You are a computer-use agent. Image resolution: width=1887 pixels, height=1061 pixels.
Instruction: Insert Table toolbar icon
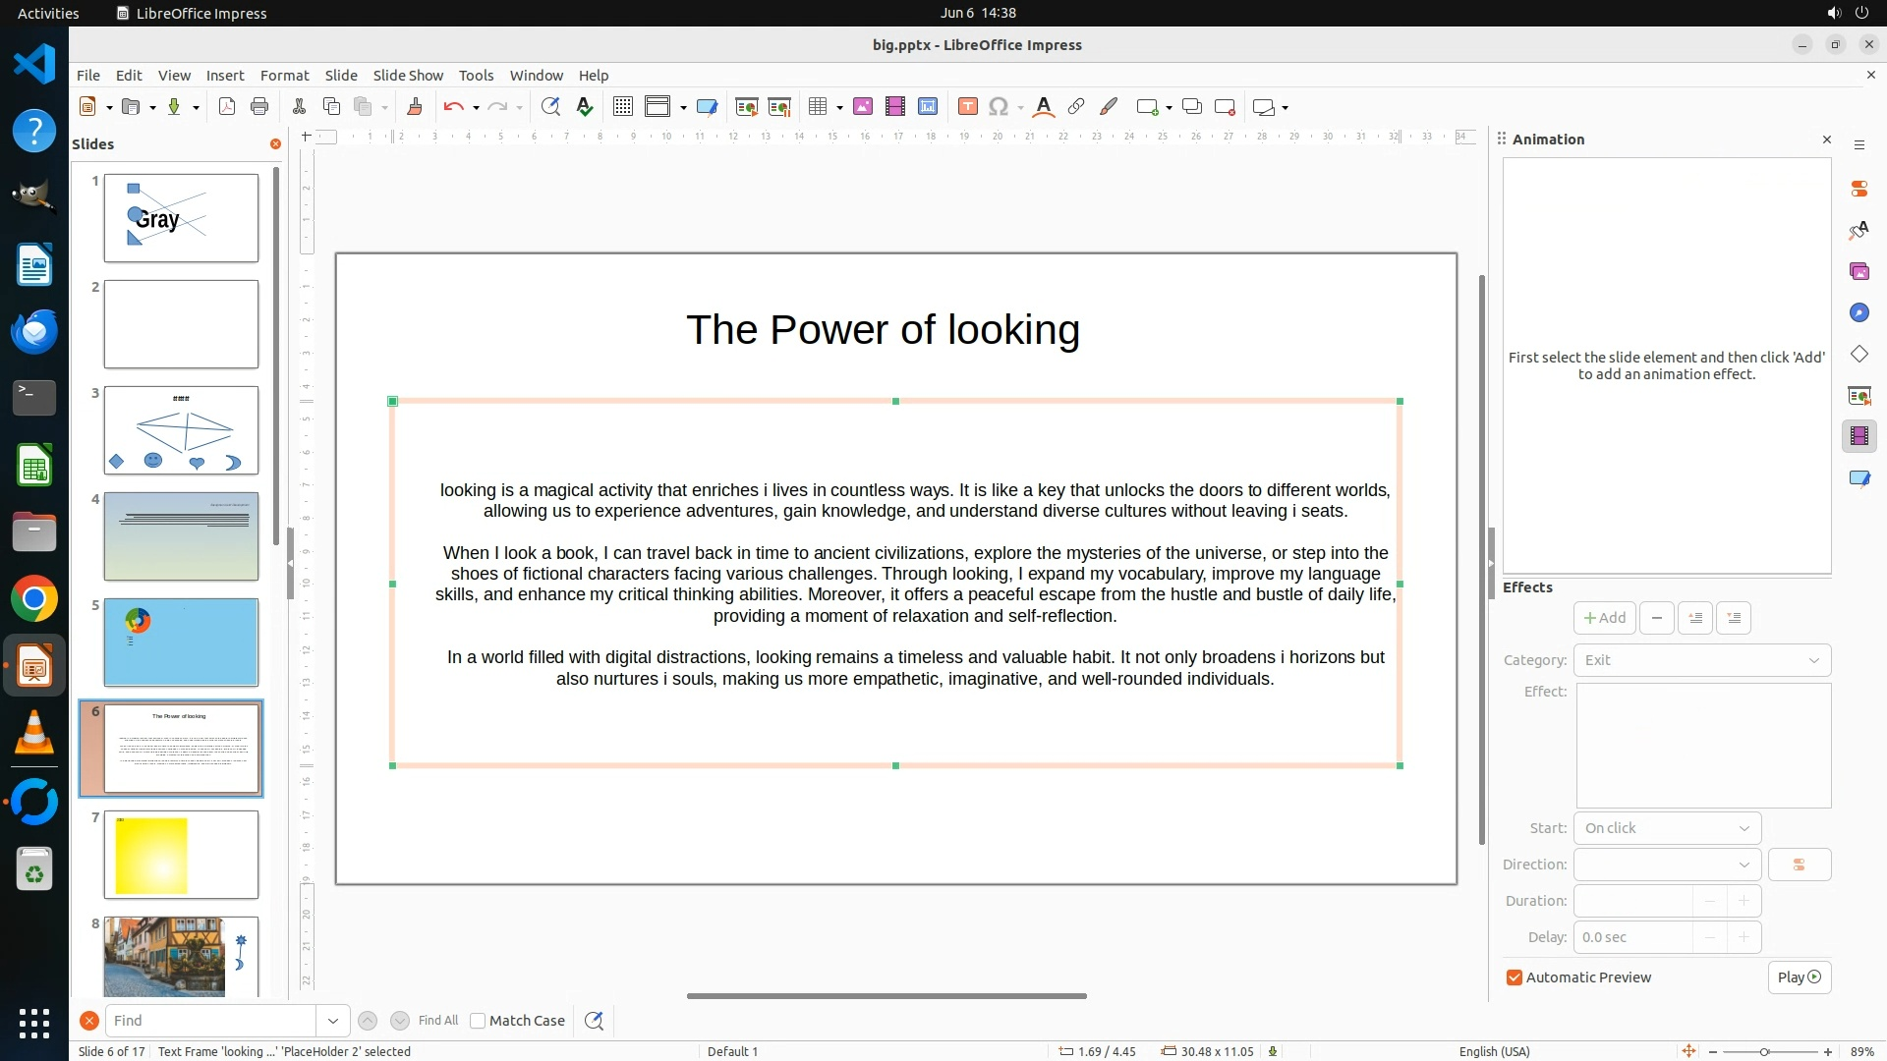(x=817, y=107)
